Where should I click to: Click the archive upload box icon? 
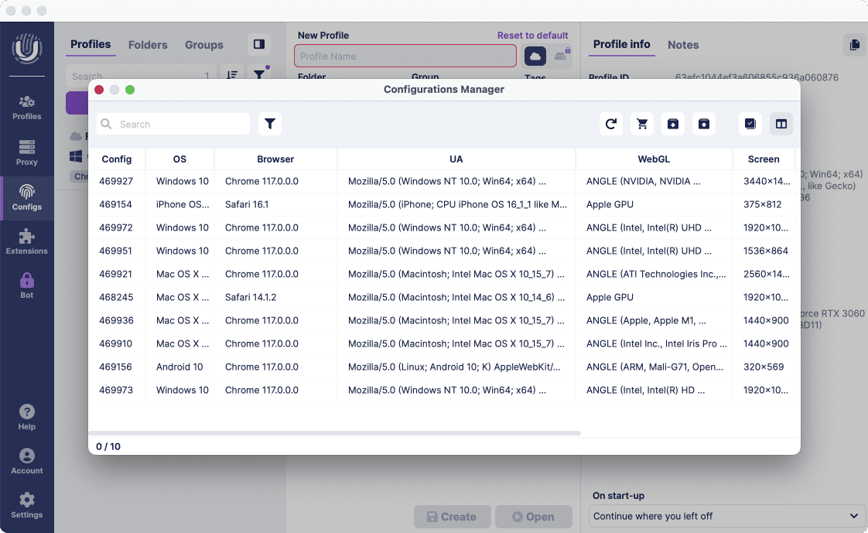(703, 124)
